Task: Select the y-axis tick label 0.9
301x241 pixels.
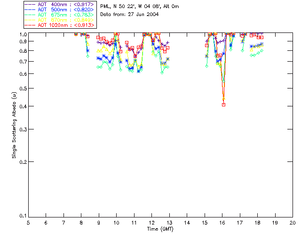Action: coord(23,41)
